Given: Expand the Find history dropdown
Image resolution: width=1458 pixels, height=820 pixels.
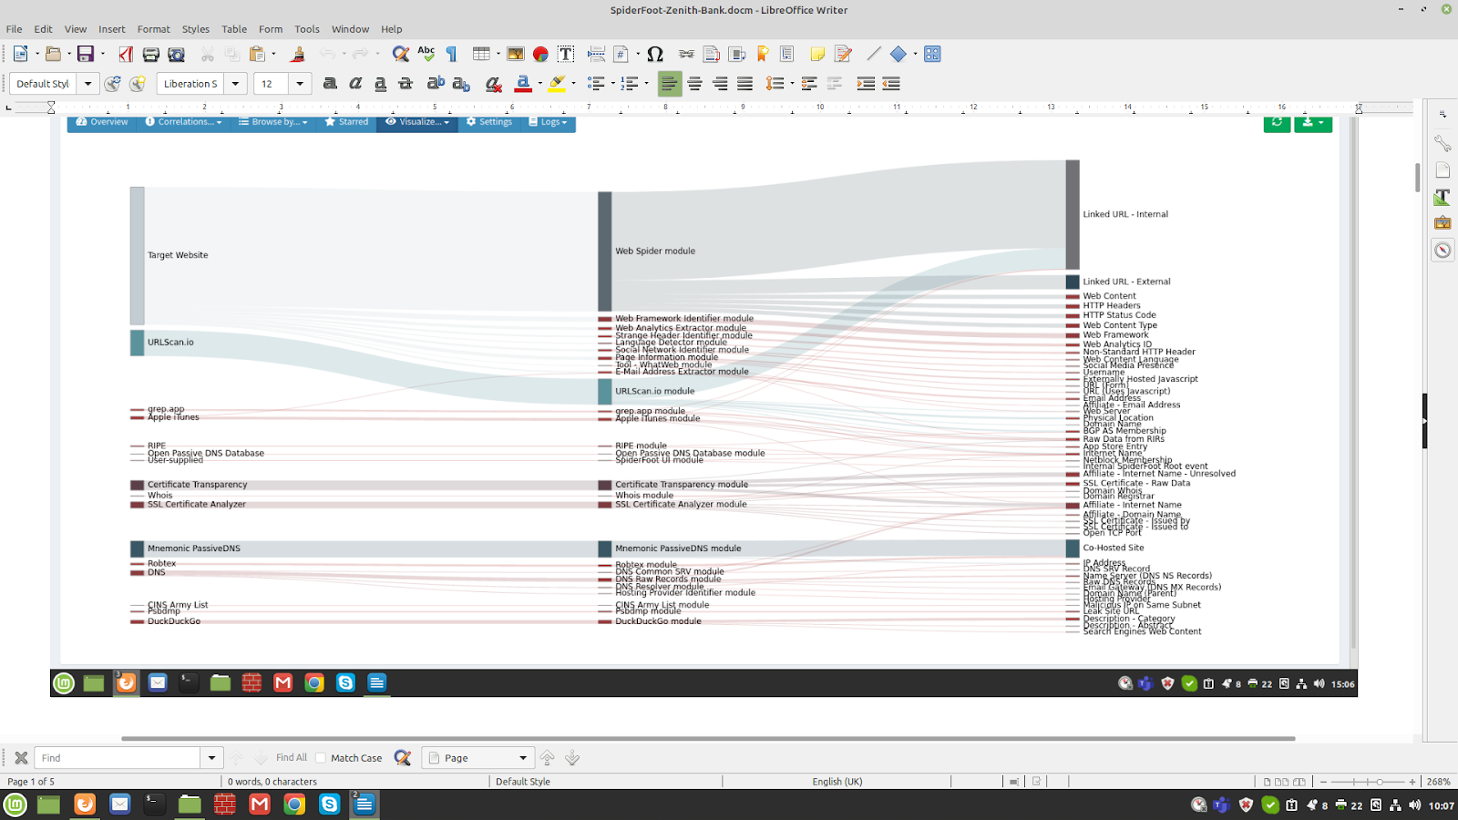Looking at the screenshot, I should (211, 758).
